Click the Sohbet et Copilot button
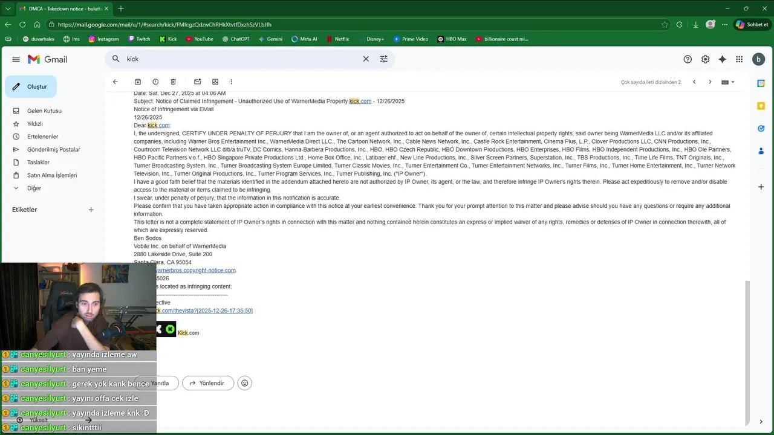The height and width of the screenshot is (435, 774). pyautogui.click(x=752, y=25)
